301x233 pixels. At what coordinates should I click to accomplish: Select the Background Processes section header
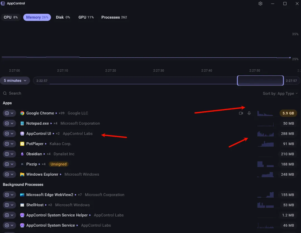23,185
